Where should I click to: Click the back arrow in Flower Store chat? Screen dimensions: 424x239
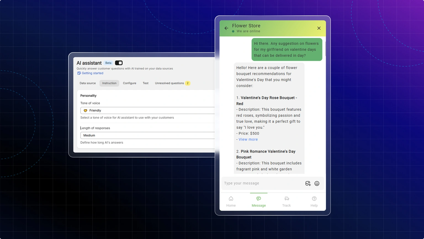point(226,28)
